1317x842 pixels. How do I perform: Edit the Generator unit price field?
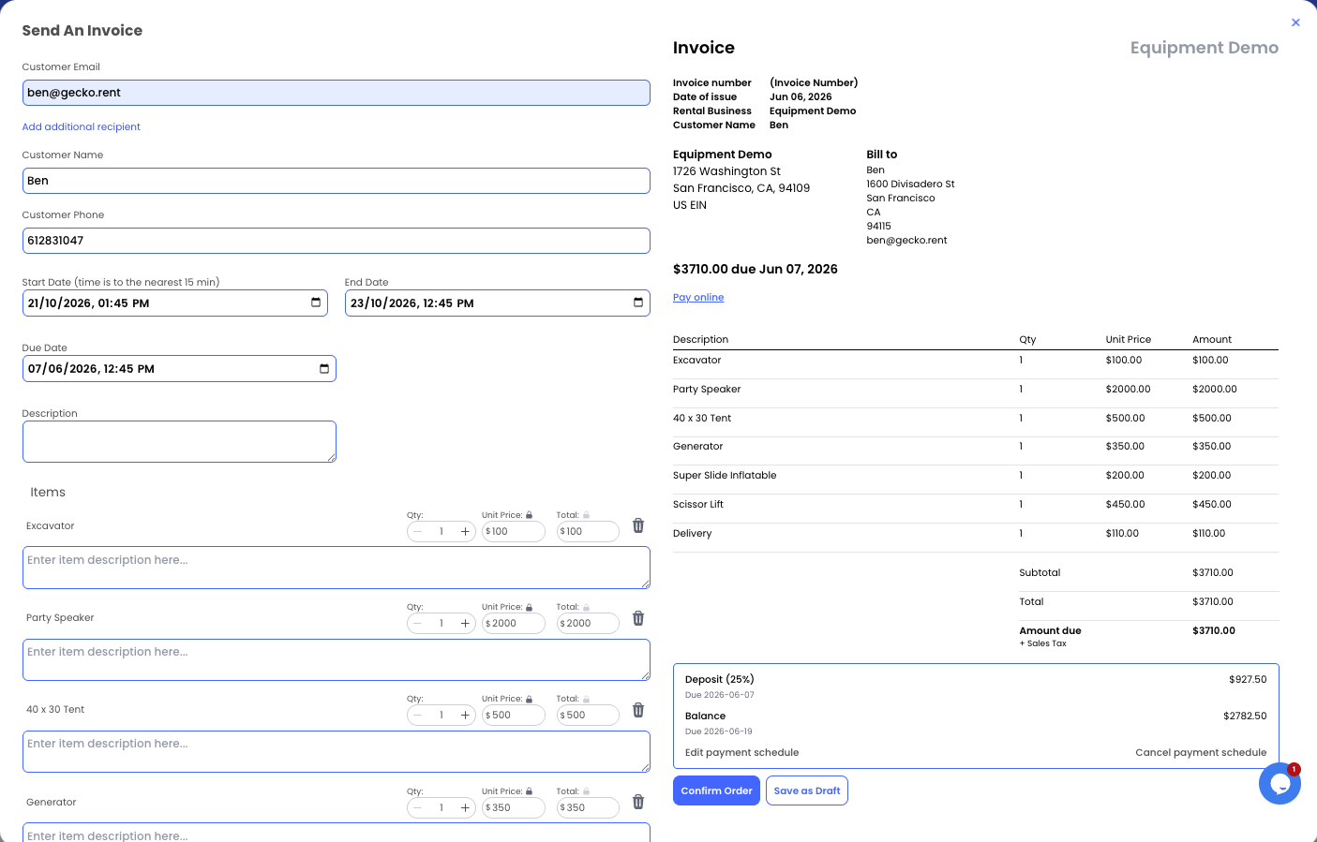(514, 807)
